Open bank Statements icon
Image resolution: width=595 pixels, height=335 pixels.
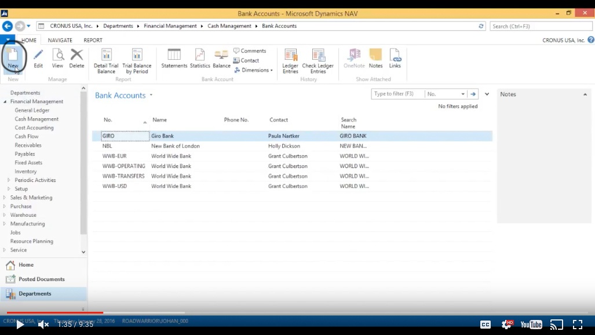click(174, 58)
